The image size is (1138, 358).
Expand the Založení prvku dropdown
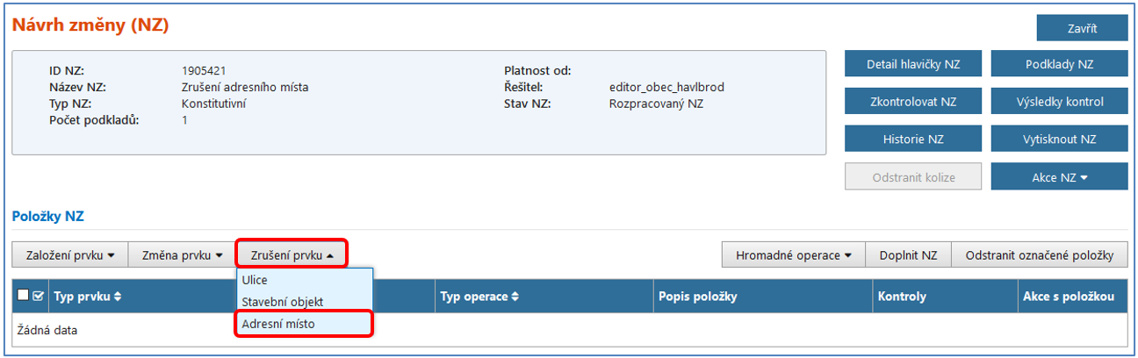coord(70,255)
